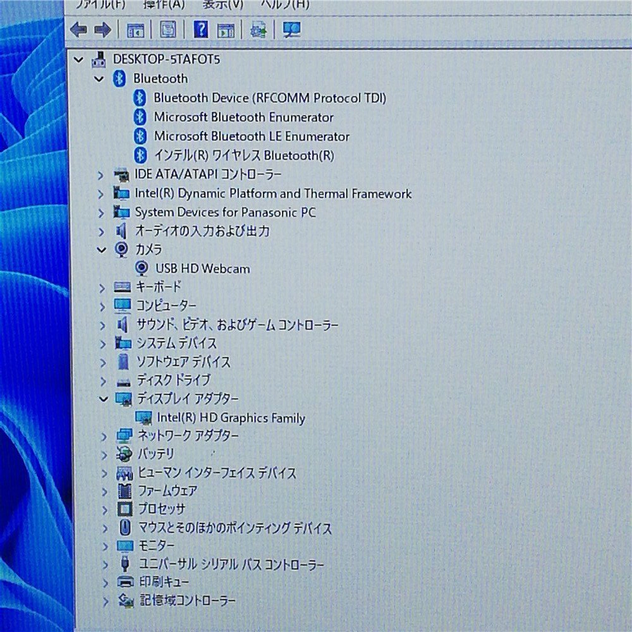Expand the ファームウェア category
632x632 pixels.
[x=105, y=492]
